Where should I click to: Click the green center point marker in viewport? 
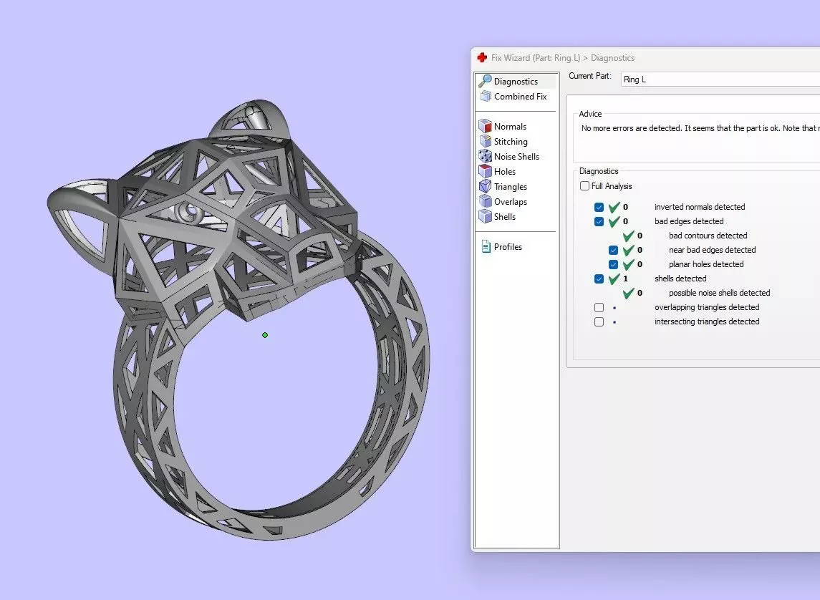[x=264, y=335]
